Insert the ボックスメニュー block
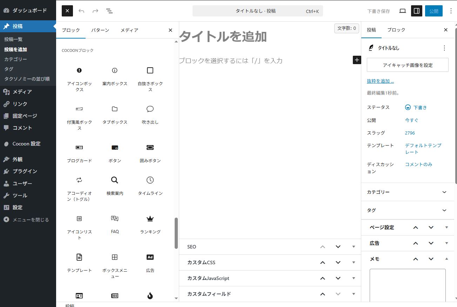Image resolution: width=457 pixels, height=307 pixels. [115, 266]
